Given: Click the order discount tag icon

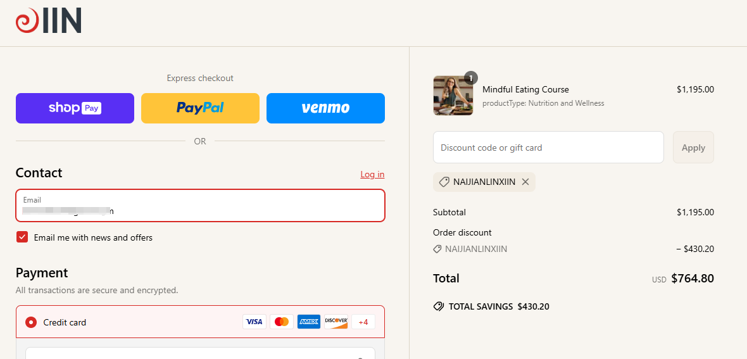Looking at the screenshot, I should (x=437, y=249).
